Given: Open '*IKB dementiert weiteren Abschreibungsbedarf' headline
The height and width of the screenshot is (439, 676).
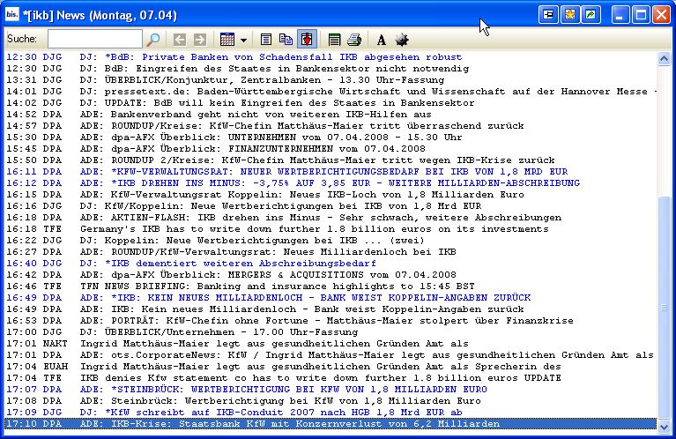Looking at the screenshot, I should point(331,263).
